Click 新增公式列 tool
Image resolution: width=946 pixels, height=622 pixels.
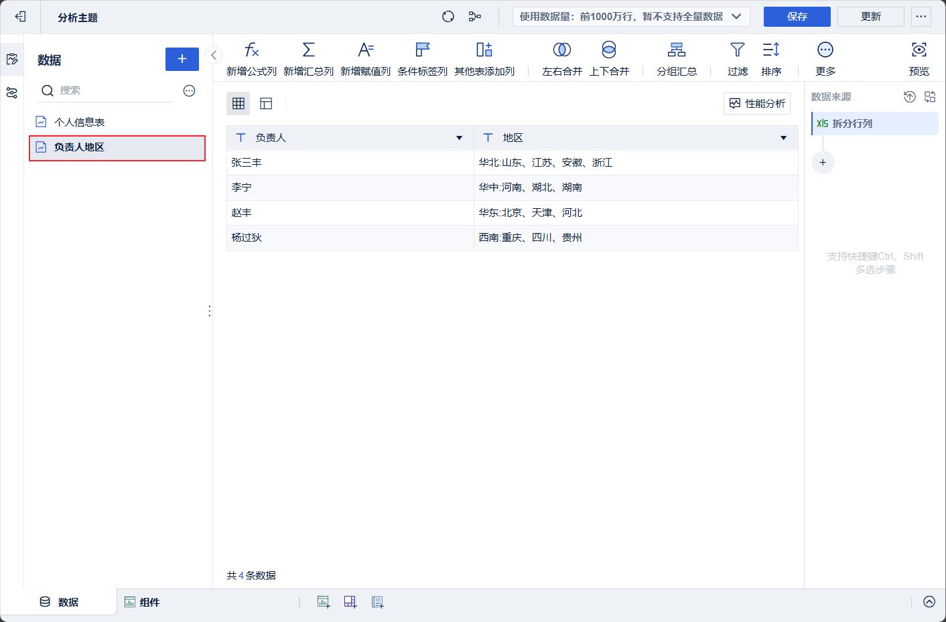(x=251, y=59)
